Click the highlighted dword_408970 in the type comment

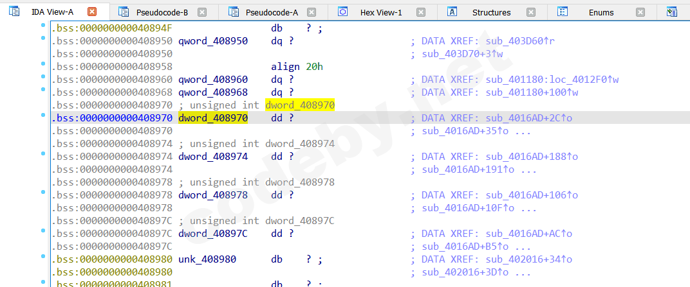point(300,105)
